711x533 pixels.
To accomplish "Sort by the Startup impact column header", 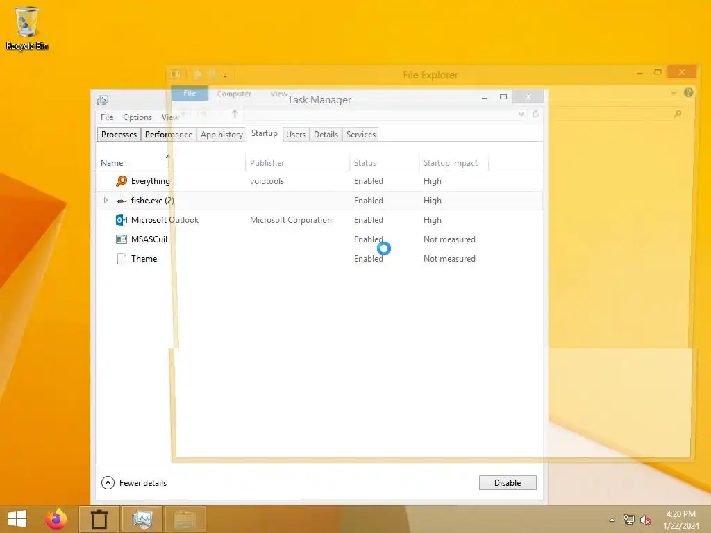I will (453, 162).
